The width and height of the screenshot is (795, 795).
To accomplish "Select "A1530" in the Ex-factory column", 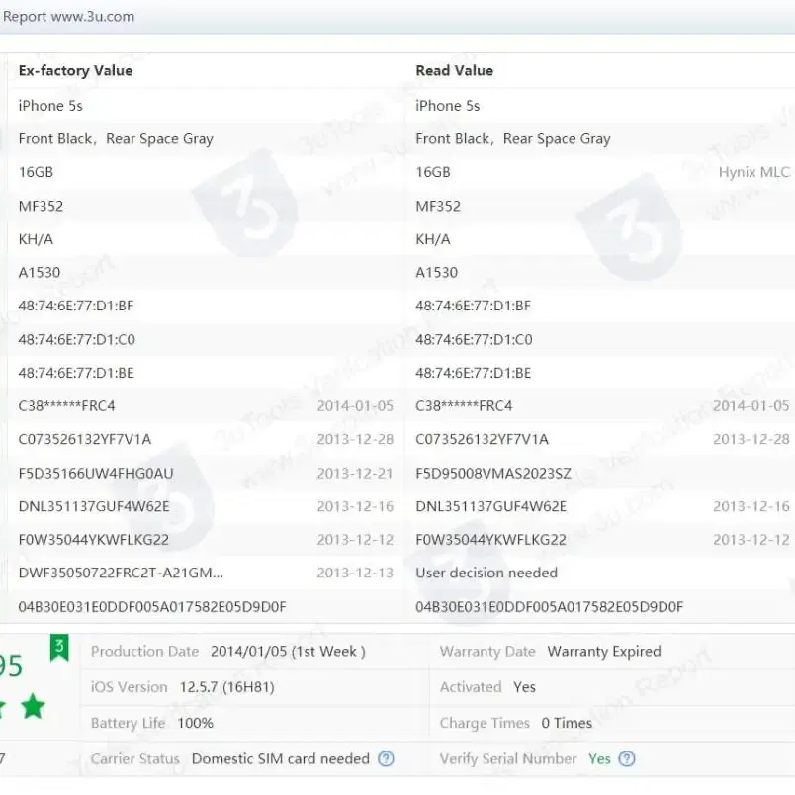I will (39, 273).
